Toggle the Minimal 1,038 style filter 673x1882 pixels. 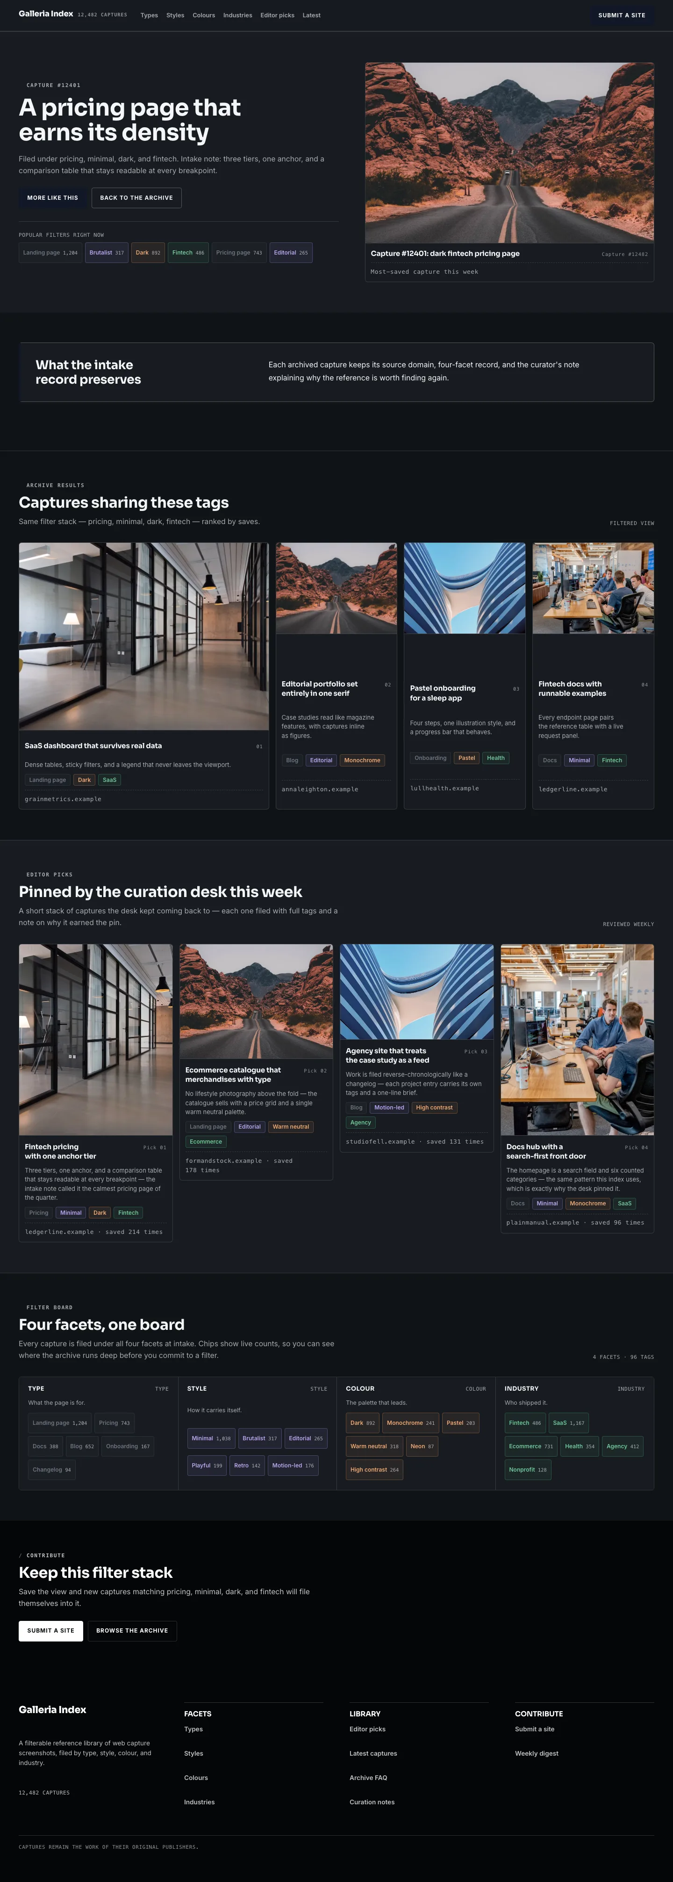(x=211, y=1438)
